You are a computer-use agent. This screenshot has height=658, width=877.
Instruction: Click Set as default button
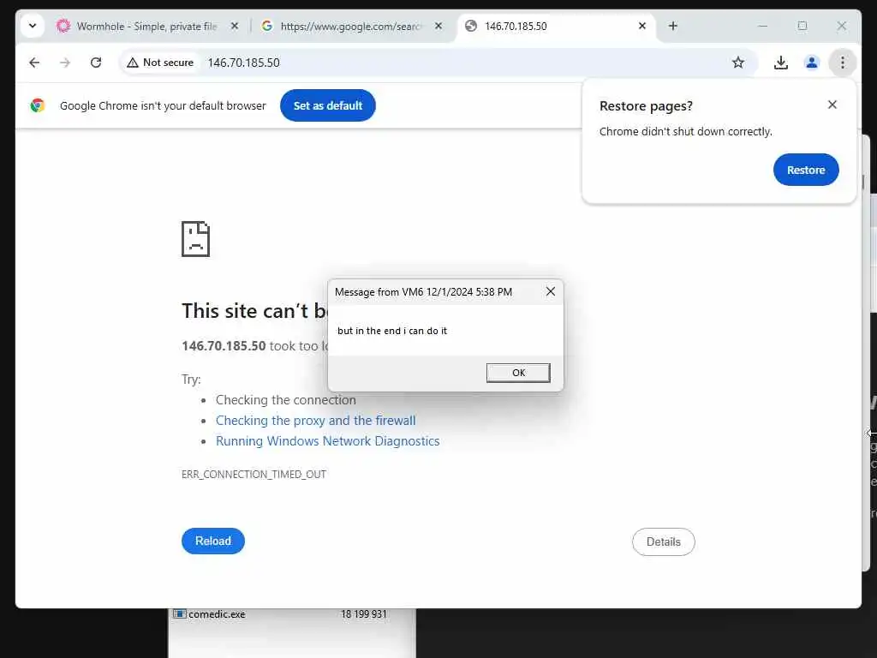328,105
